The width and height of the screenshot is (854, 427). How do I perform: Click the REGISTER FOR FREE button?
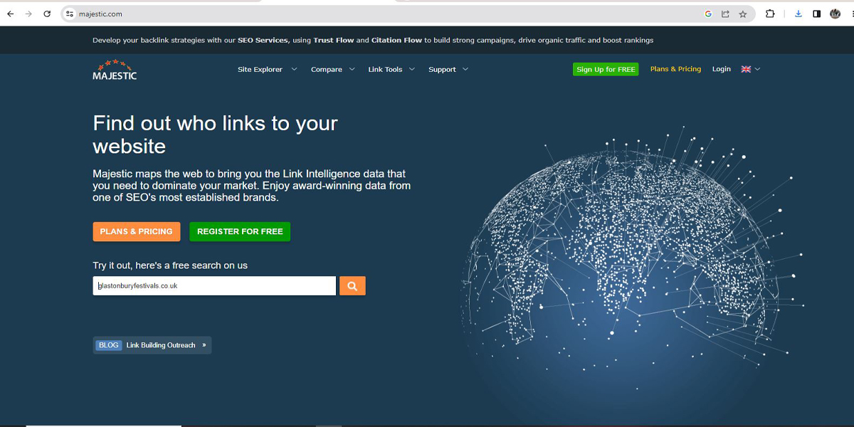(240, 231)
